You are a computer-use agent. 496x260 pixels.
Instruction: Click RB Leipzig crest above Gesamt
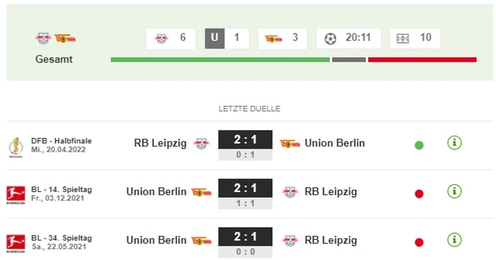point(43,38)
